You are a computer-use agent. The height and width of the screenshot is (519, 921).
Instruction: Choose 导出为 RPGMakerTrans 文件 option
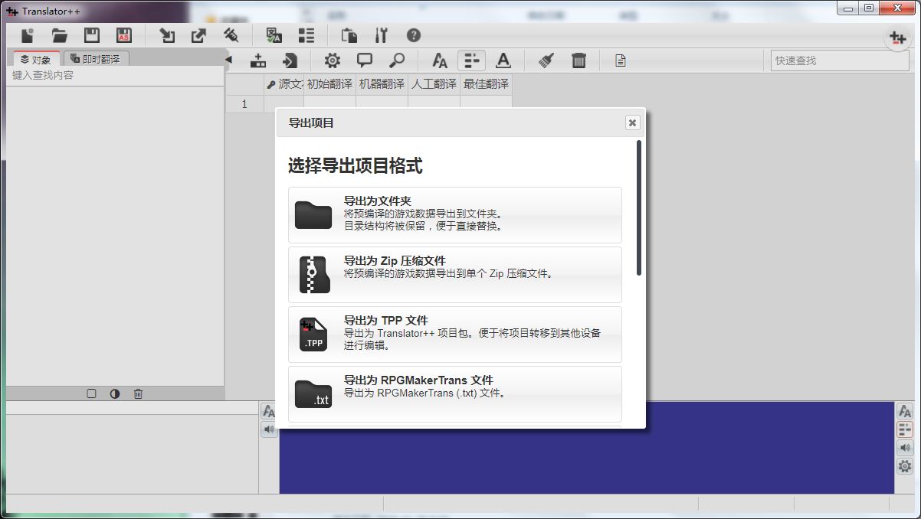coord(455,394)
